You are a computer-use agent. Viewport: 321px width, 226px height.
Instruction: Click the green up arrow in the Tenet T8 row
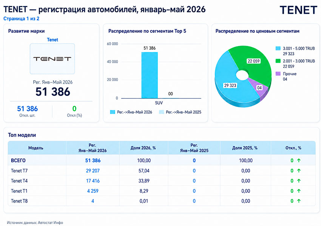(299, 201)
